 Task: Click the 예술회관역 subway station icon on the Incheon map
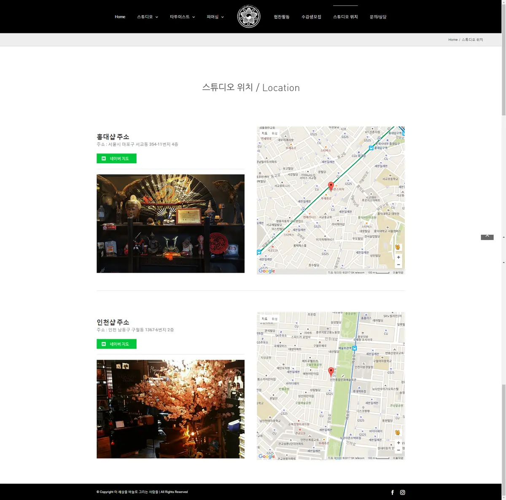pyautogui.click(x=355, y=348)
